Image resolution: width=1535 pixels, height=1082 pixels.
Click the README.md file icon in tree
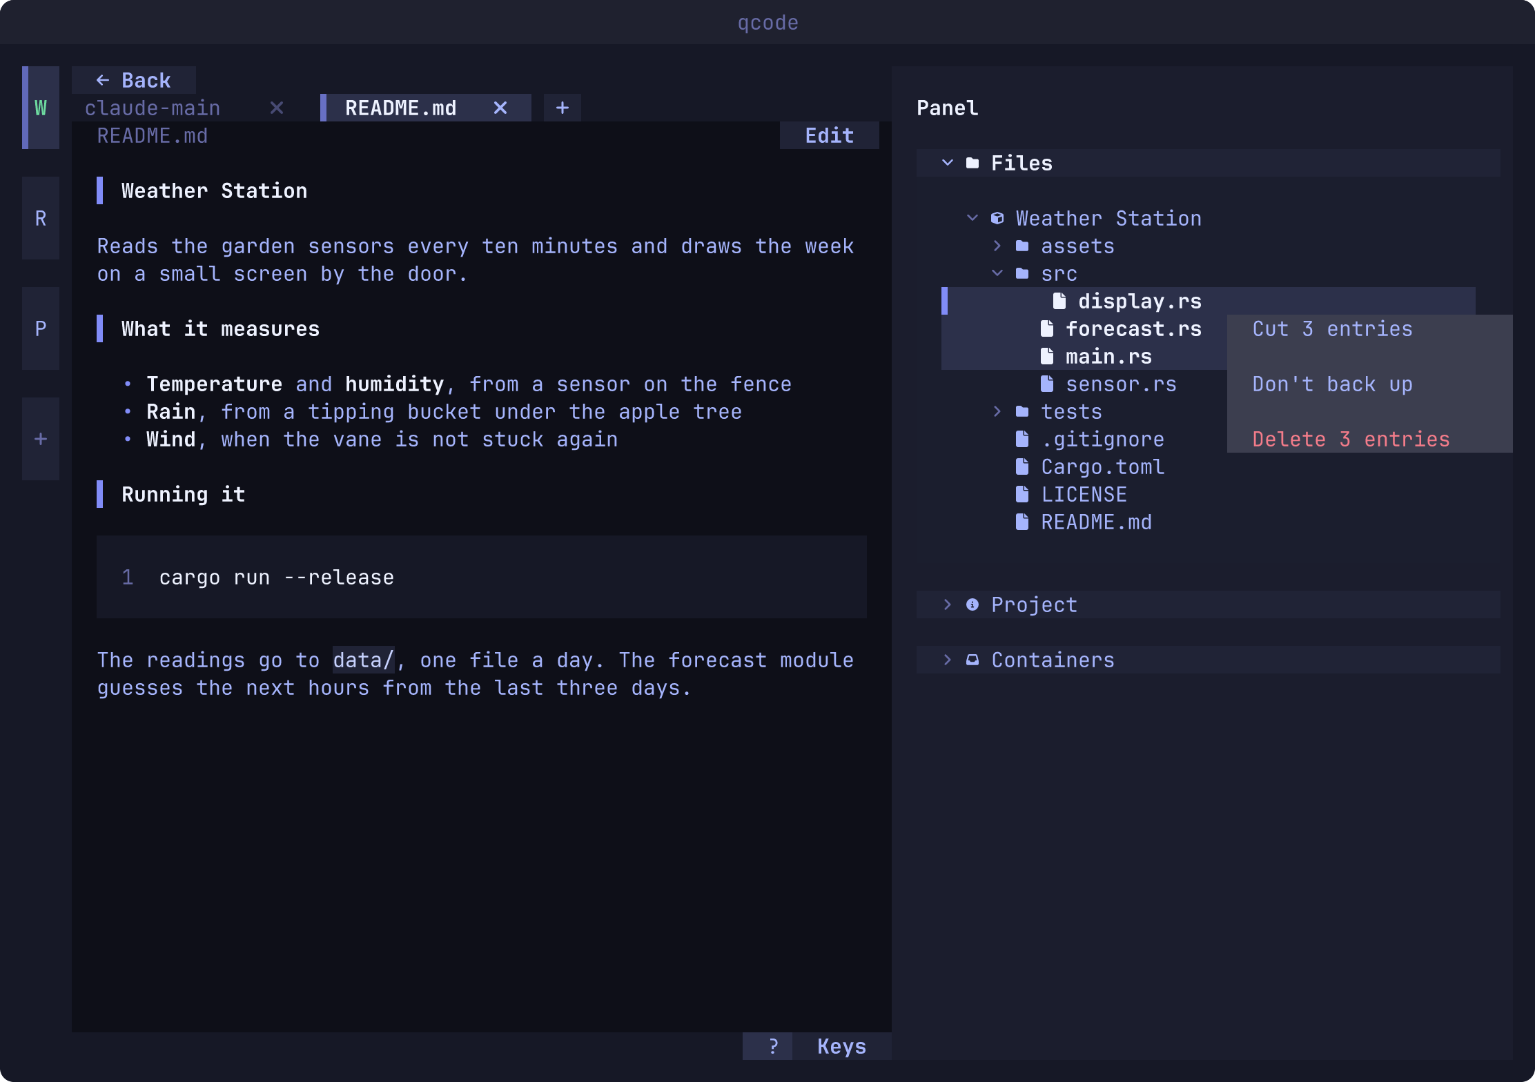[1022, 522]
